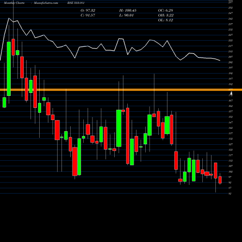Click the 'OC: 6.28' reading
This screenshot has height=242, width=242.
(x=166, y=11)
